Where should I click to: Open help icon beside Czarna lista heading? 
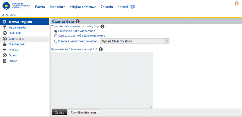(x=78, y=21)
